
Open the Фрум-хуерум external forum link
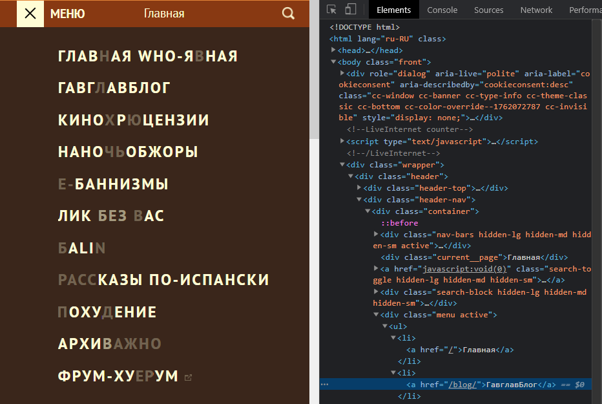(118, 376)
